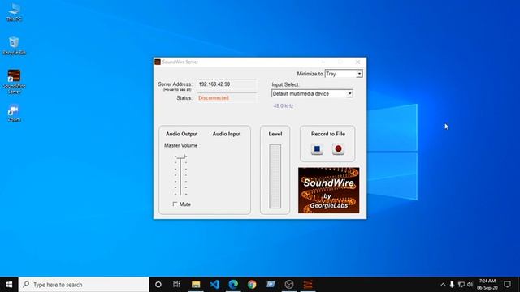Open OBS Studio from the taskbar
The width and height of the screenshot is (520, 292).
point(289,285)
